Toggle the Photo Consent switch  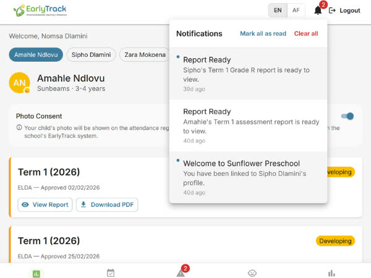[x=348, y=116]
